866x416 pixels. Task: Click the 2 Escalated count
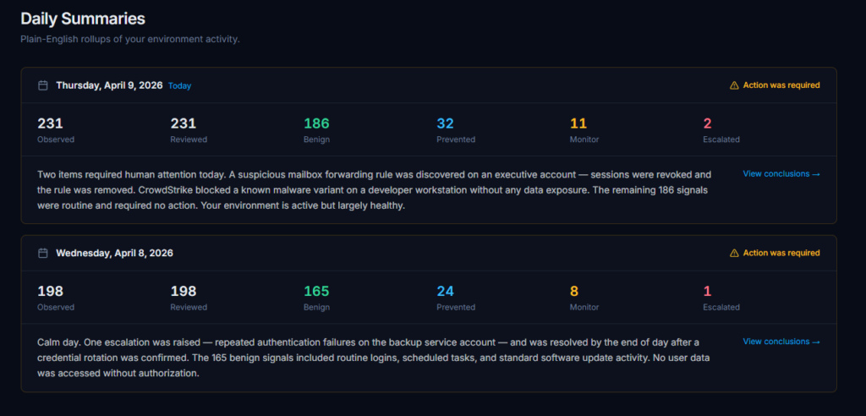click(x=707, y=124)
